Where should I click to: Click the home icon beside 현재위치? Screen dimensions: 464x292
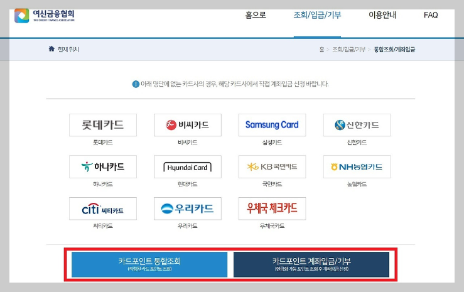point(51,49)
